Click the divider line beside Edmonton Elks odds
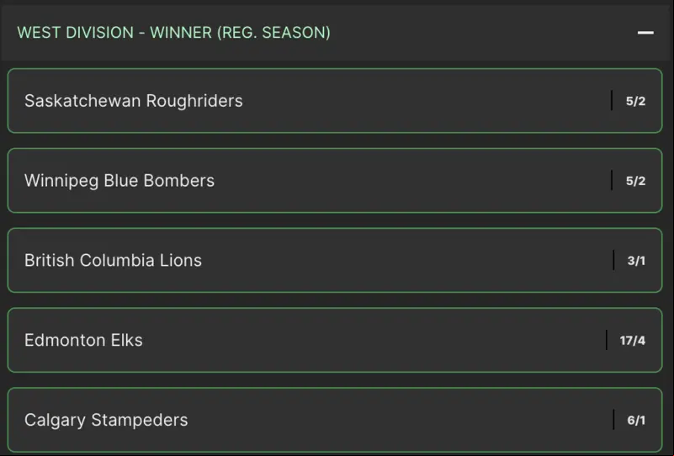 pyautogui.click(x=607, y=340)
